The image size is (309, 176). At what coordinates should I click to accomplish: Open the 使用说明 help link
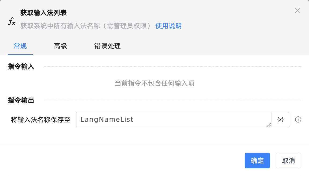(168, 26)
